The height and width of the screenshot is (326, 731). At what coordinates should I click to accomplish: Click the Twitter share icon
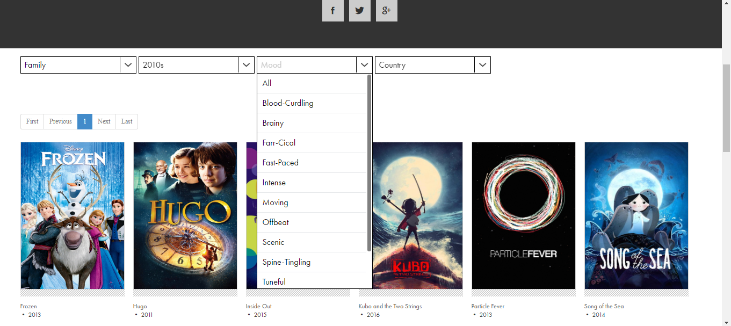(359, 11)
